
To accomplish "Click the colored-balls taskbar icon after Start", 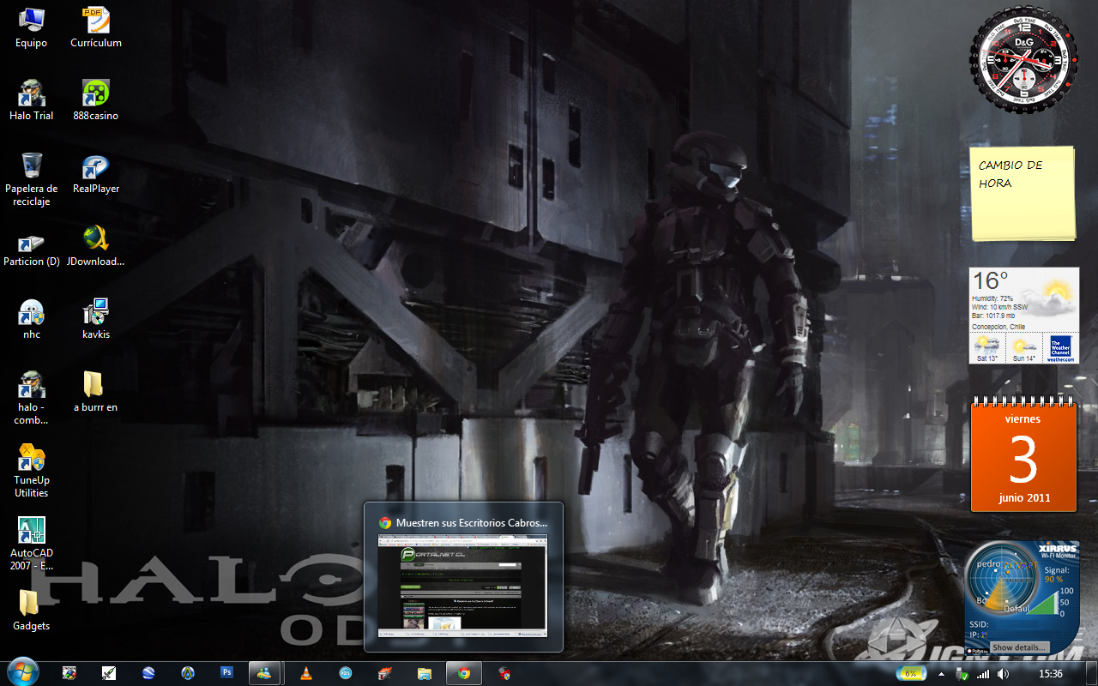I will (x=69, y=673).
